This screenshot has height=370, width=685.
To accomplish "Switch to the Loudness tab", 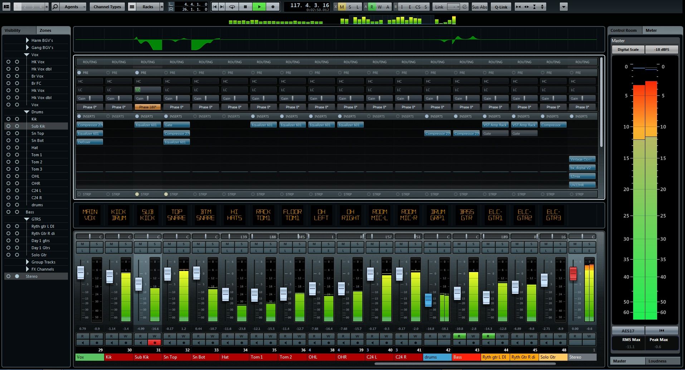I will pos(662,361).
